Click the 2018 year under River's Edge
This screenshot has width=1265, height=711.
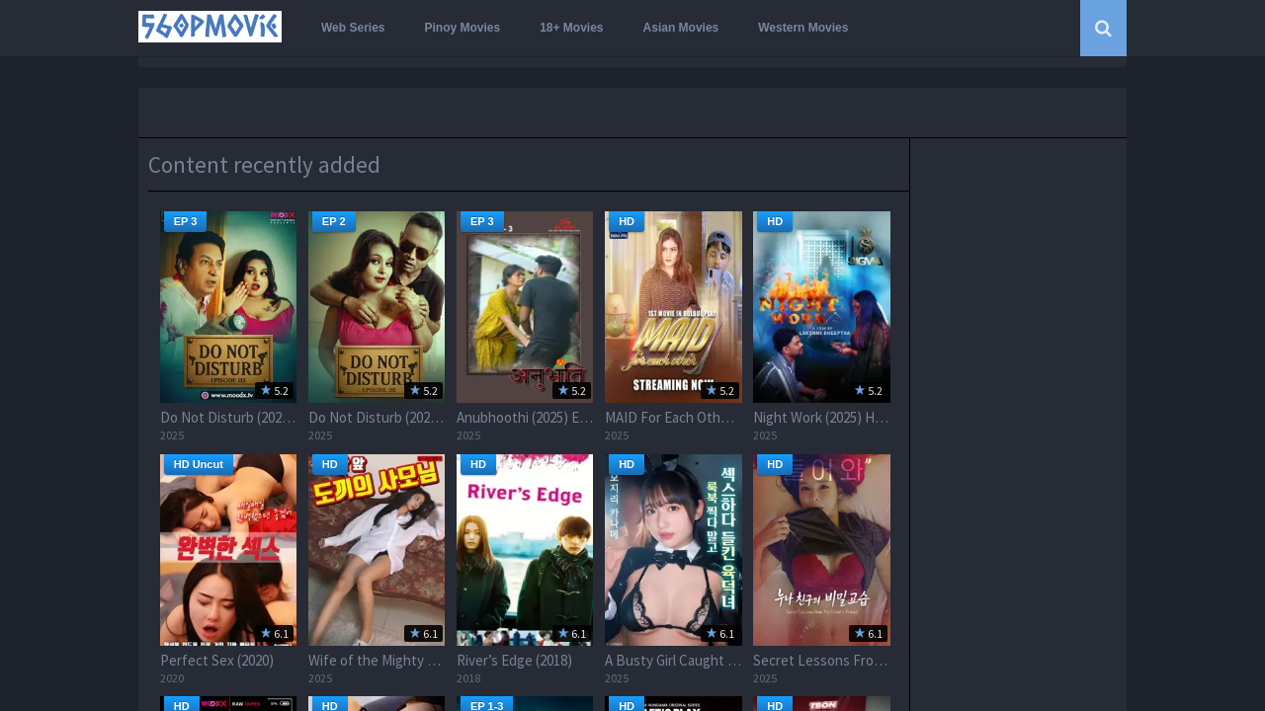[468, 678]
